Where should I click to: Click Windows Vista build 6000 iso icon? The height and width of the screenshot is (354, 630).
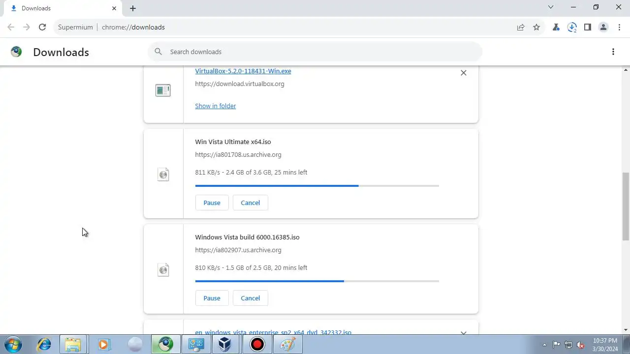[x=163, y=269]
